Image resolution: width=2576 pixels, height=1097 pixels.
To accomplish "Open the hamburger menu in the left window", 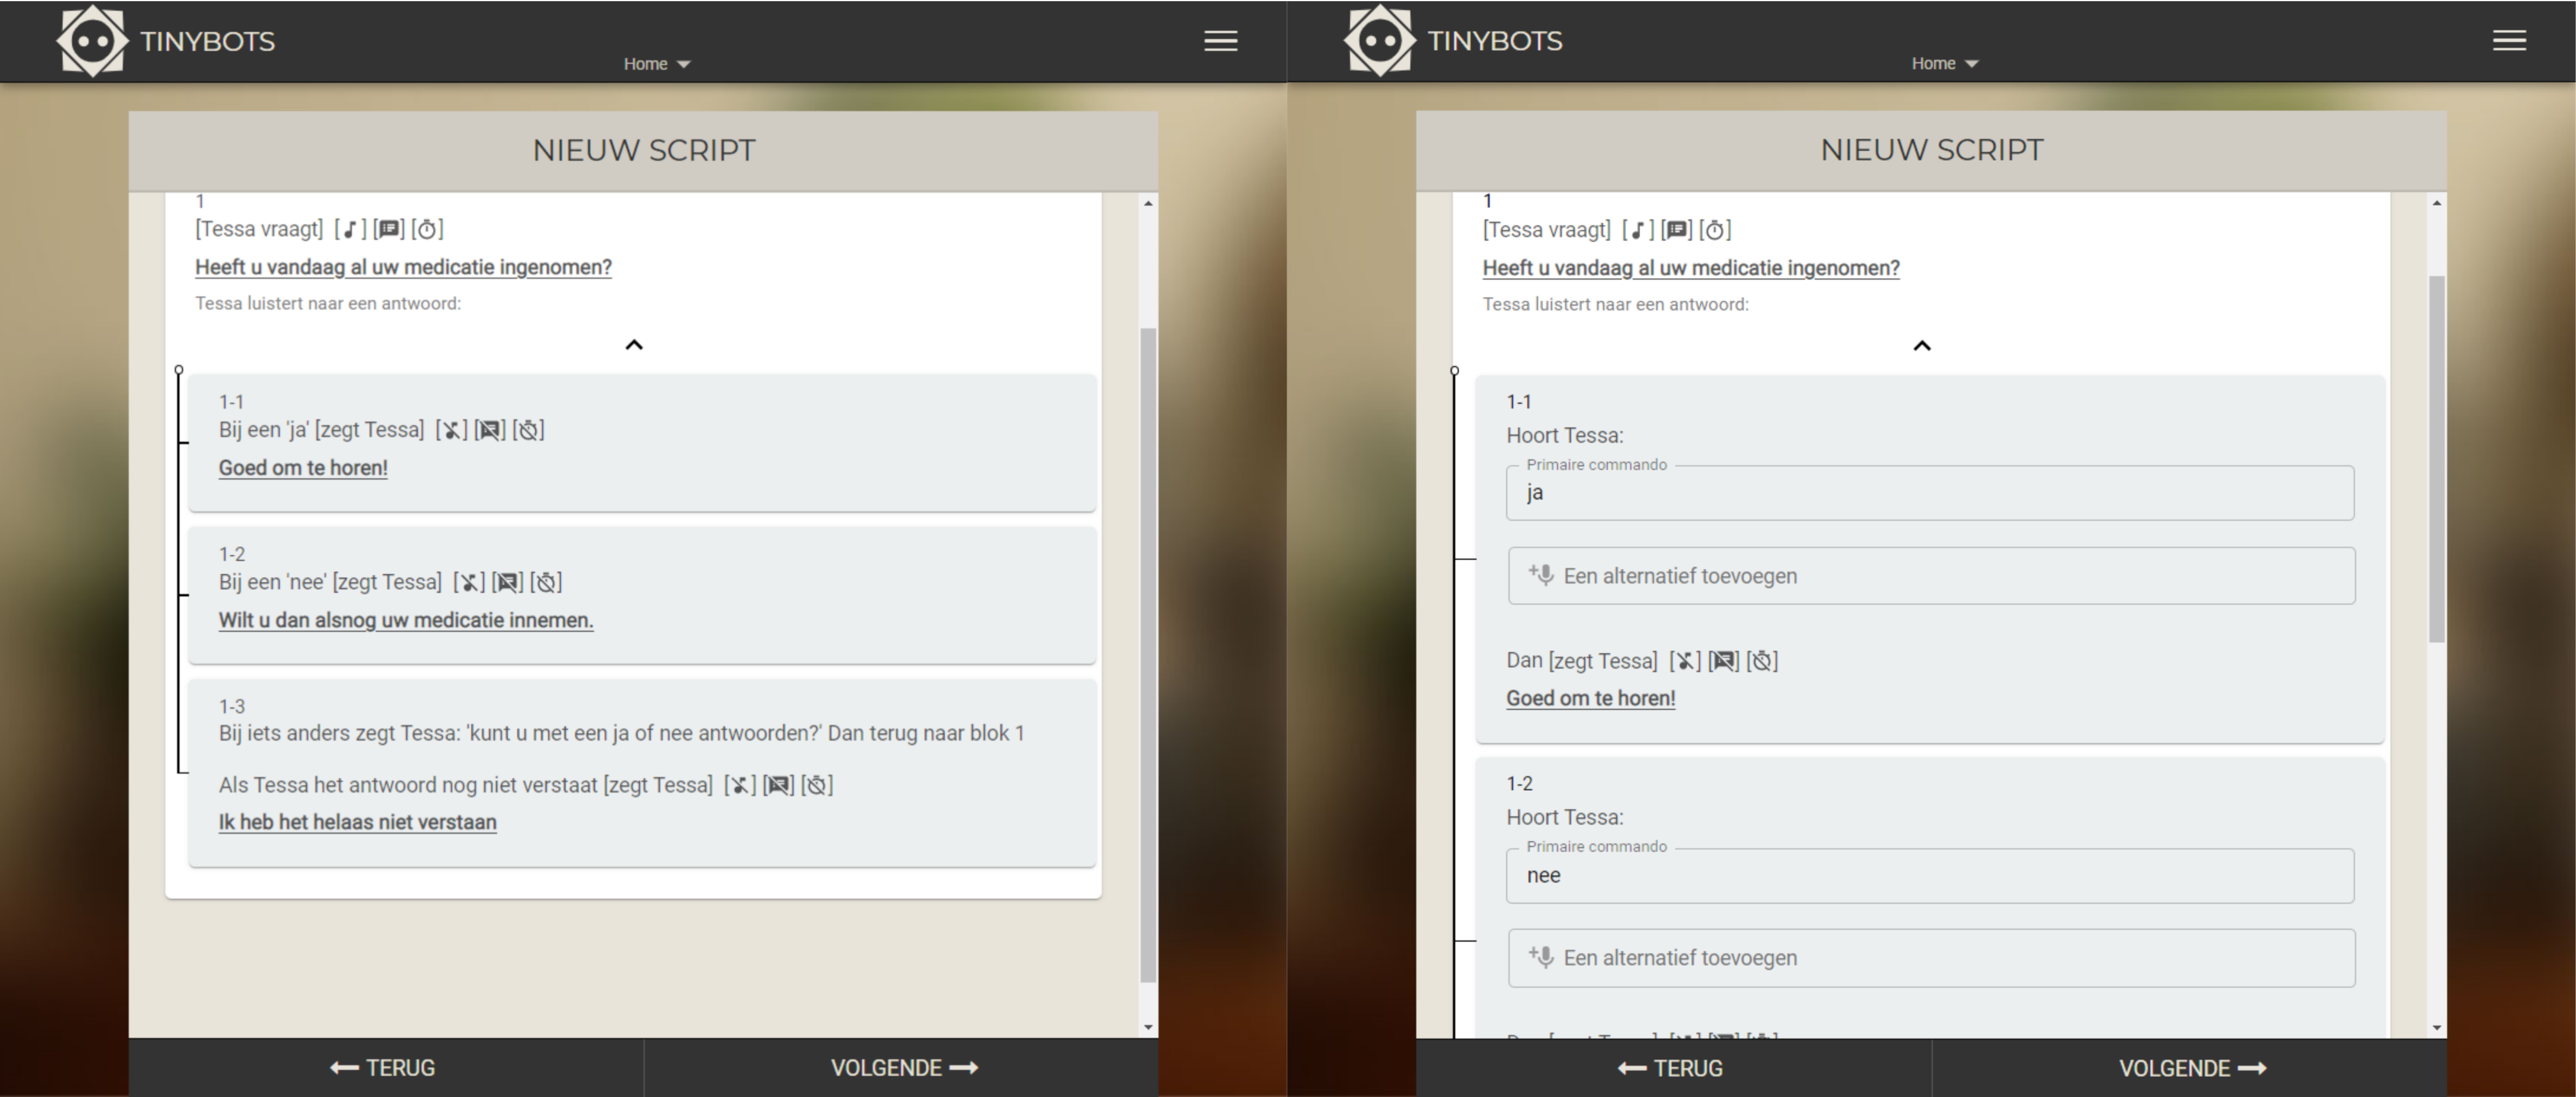I will click(1220, 41).
